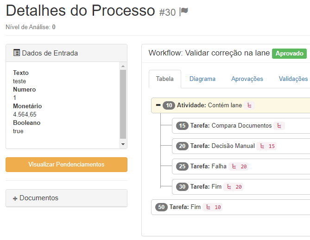
Task: Click dependency badge 15 on Decisão Manual
Action: pos(267,146)
